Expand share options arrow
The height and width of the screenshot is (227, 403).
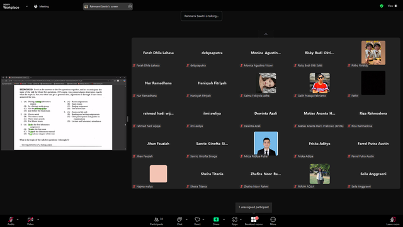coord(224,219)
